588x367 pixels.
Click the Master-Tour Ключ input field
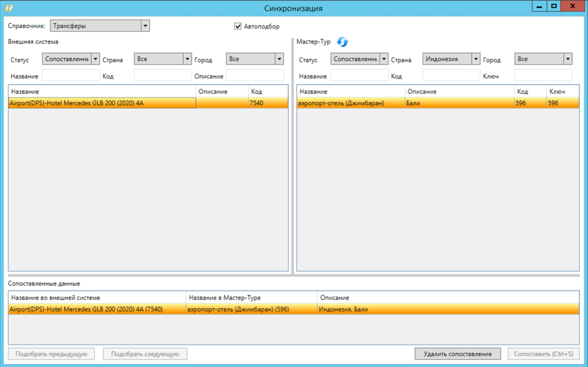point(543,76)
